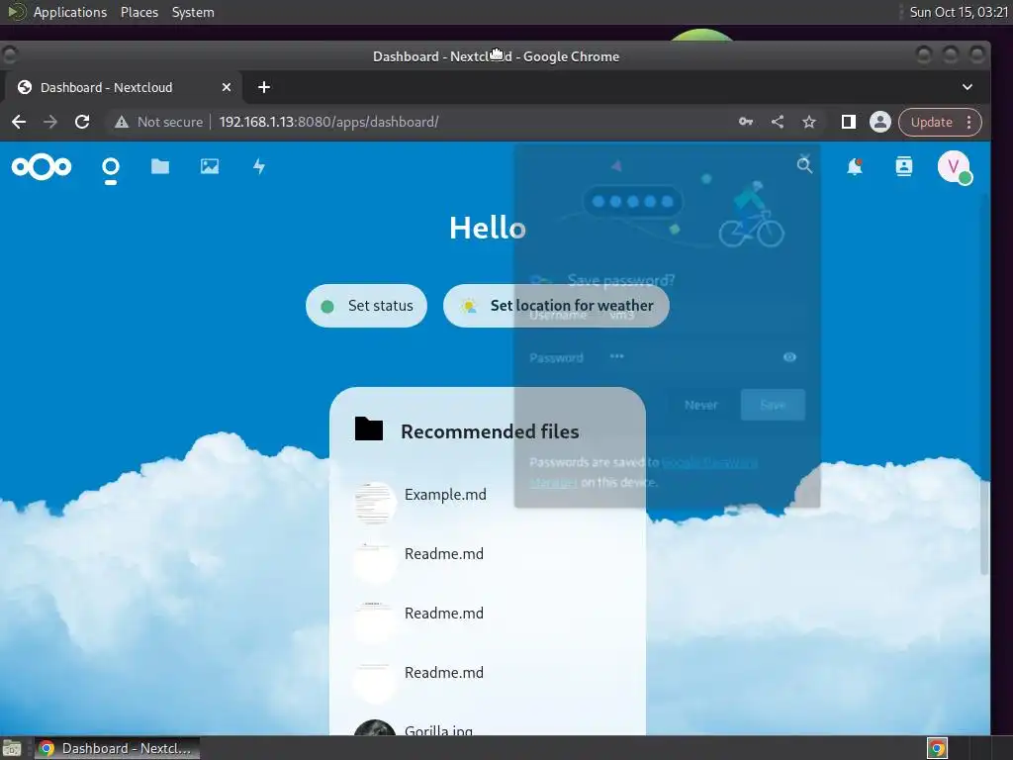The height and width of the screenshot is (760, 1013).
Task: Open the Contacts menu icon
Action: (x=904, y=166)
